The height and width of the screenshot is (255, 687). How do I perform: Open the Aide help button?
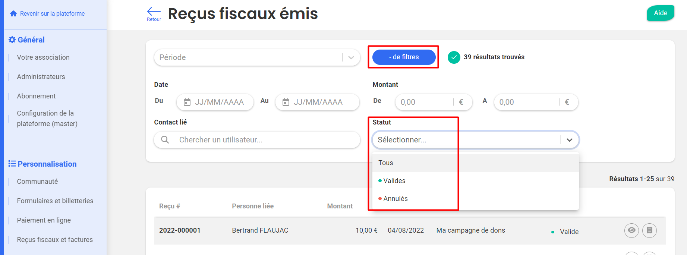(x=661, y=13)
